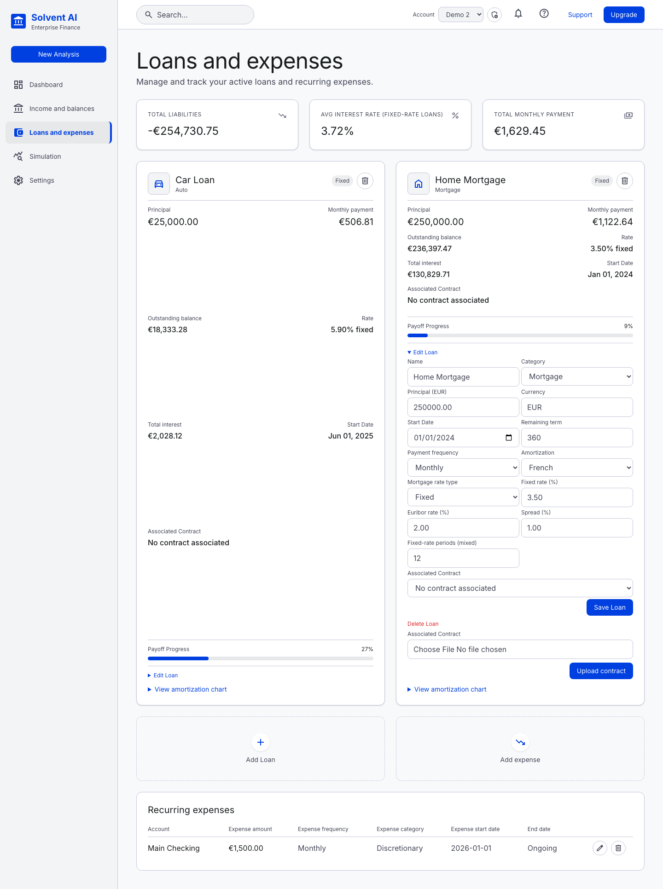This screenshot has width=663, height=889.
Task: Click the red Delete Loan link
Action: click(423, 624)
